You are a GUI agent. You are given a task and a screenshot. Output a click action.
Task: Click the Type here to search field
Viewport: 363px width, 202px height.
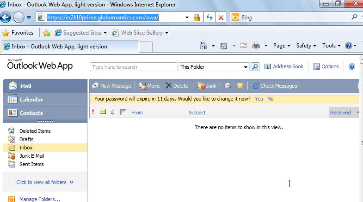[x=133, y=67]
